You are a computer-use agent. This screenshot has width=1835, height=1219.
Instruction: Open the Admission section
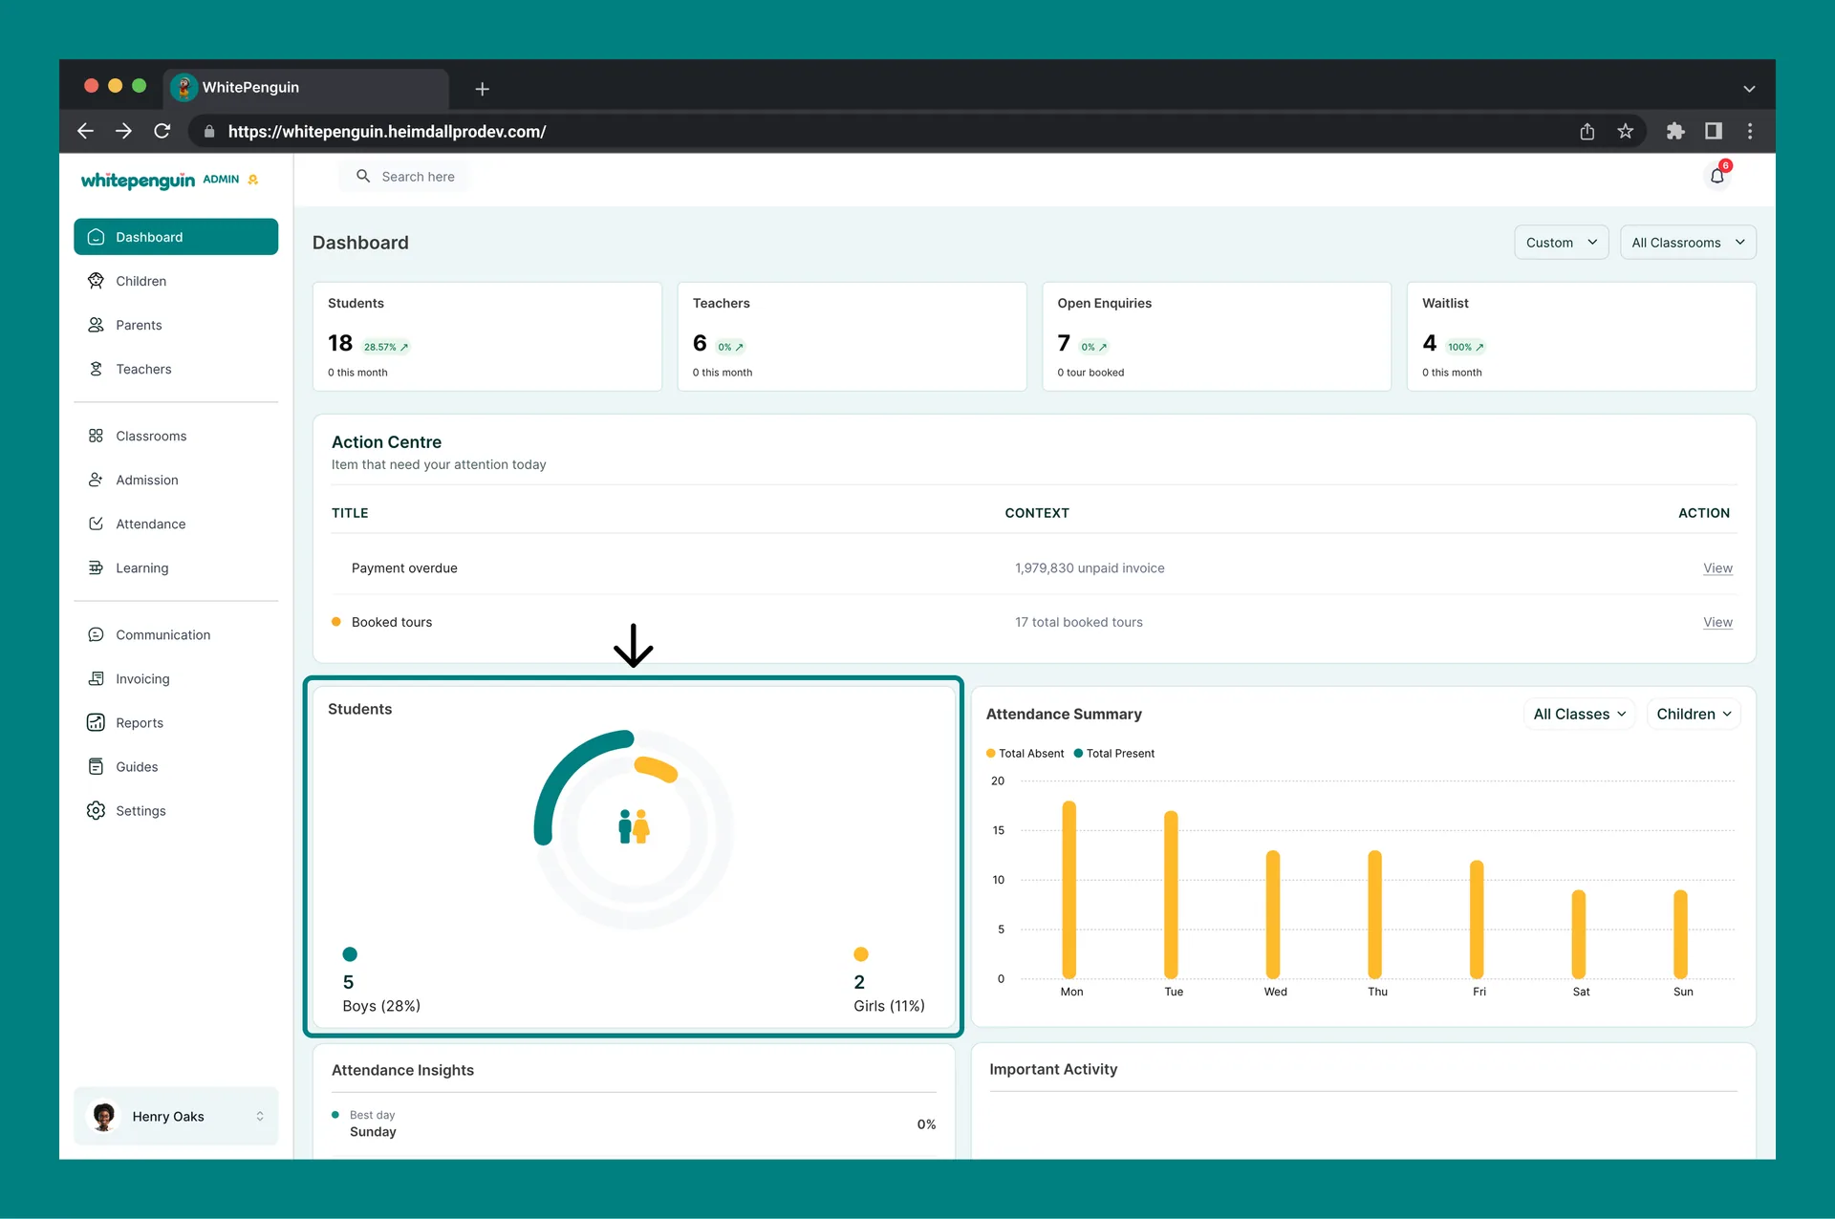[x=146, y=480]
